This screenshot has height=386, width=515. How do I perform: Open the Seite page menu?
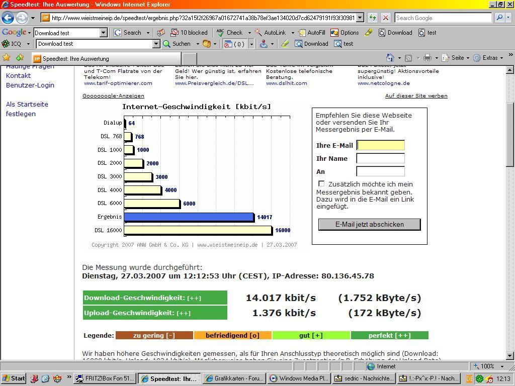(x=455, y=58)
